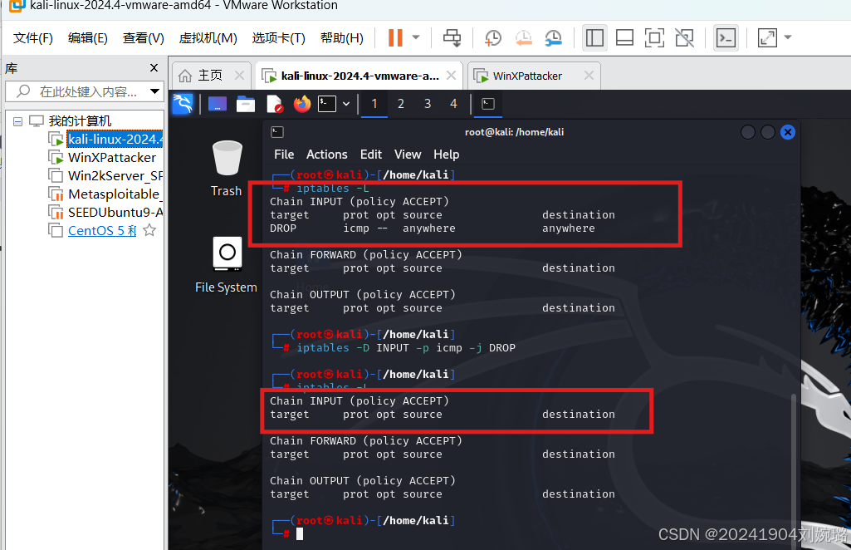Image resolution: width=851 pixels, height=550 pixels.
Task: Open the CentOS 5 link in library
Action: (x=102, y=230)
